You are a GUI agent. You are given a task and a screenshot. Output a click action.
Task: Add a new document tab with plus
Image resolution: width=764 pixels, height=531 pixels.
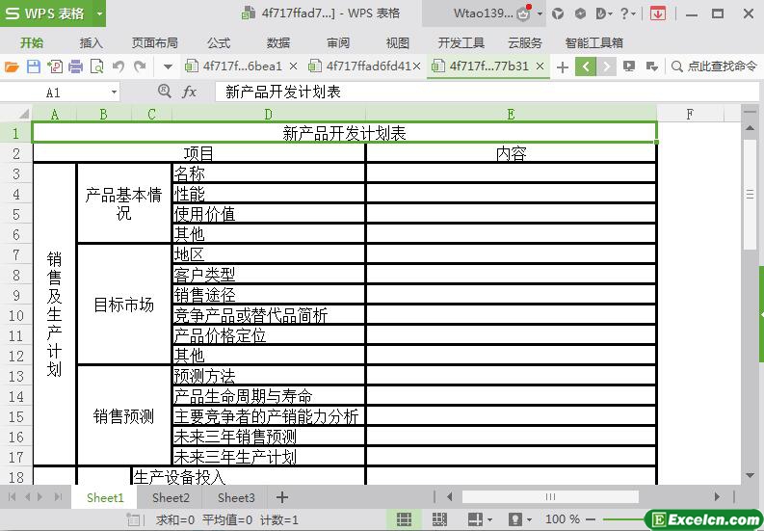[x=563, y=66]
